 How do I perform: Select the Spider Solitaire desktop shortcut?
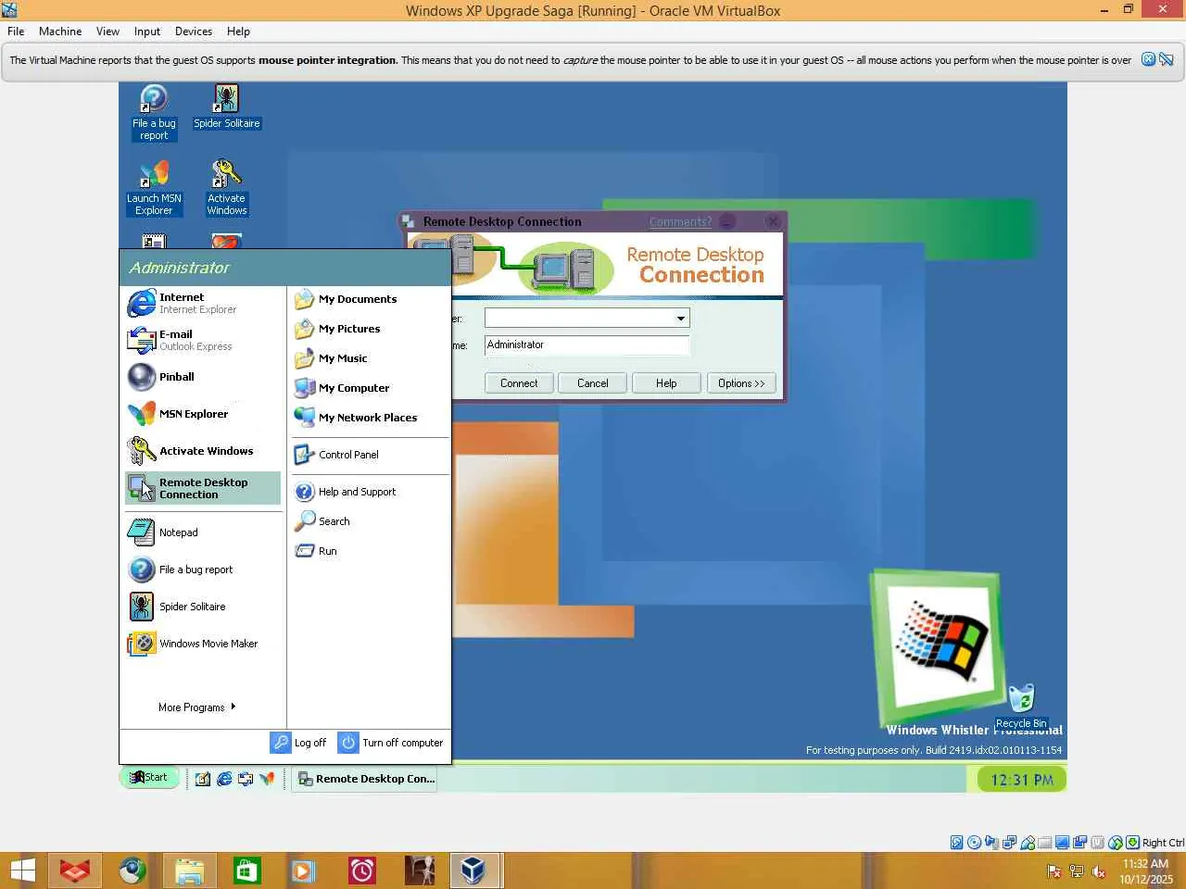227,106
